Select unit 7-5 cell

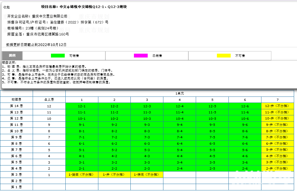tap(212, 137)
